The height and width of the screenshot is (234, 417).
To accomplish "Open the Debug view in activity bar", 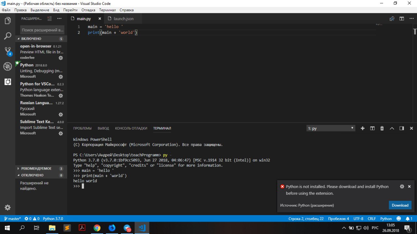I will coord(7,66).
